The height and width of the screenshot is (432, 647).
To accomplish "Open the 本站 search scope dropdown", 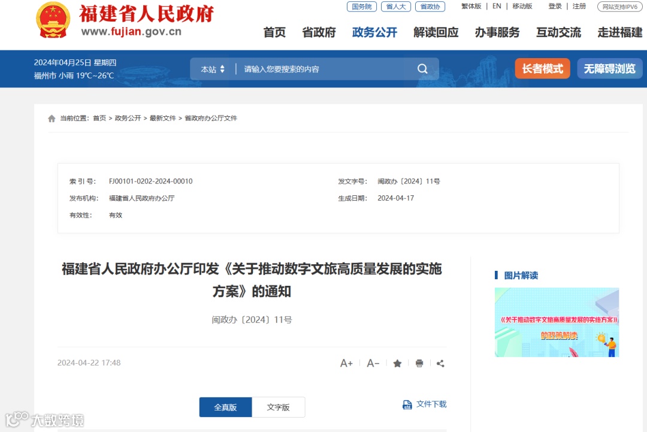I will pyautogui.click(x=213, y=69).
